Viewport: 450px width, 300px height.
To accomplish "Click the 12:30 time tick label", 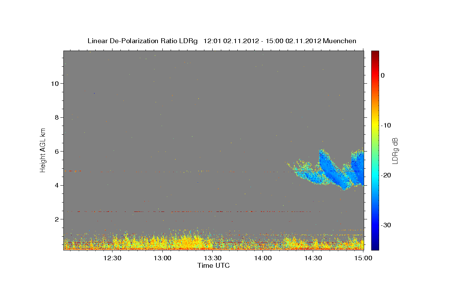I will [x=112, y=258].
